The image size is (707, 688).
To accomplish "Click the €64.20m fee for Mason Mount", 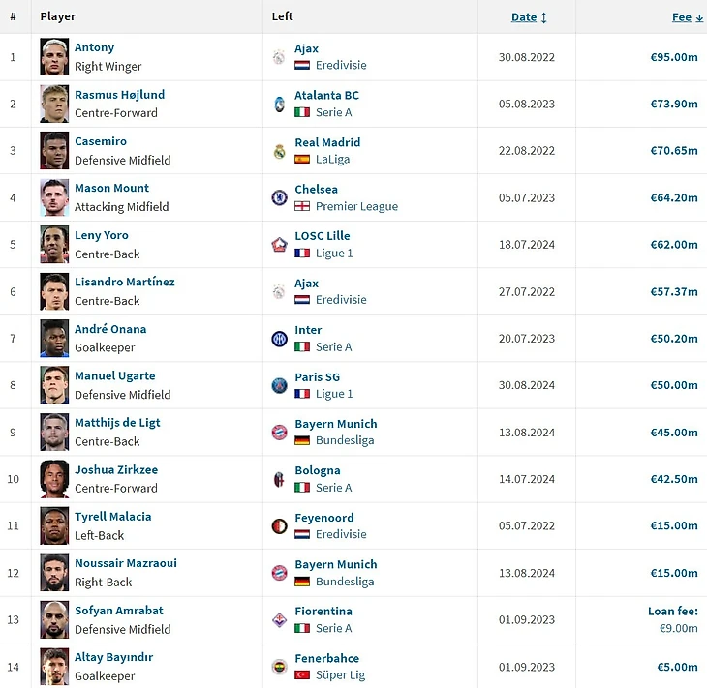I will coord(673,197).
